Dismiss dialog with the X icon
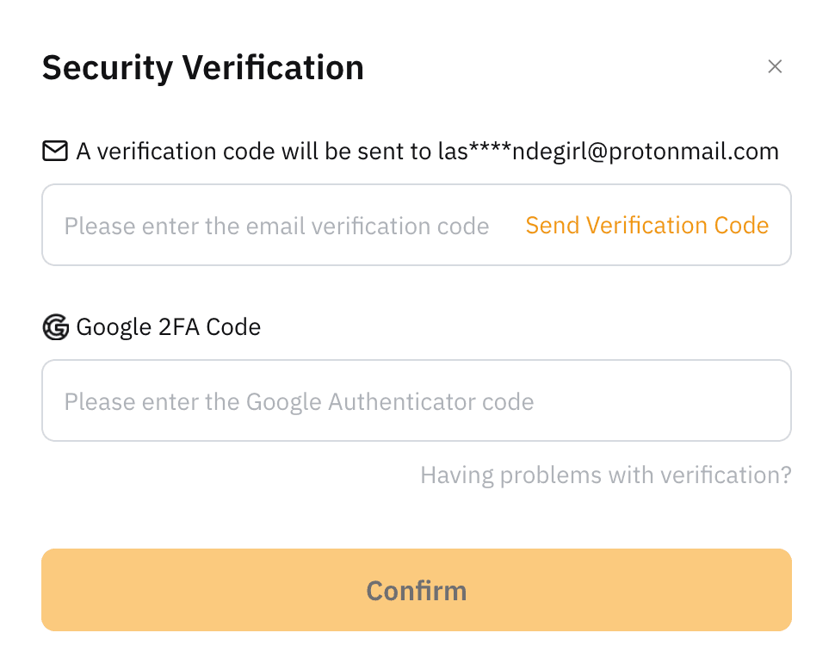The image size is (835, 670). [775, 67]
